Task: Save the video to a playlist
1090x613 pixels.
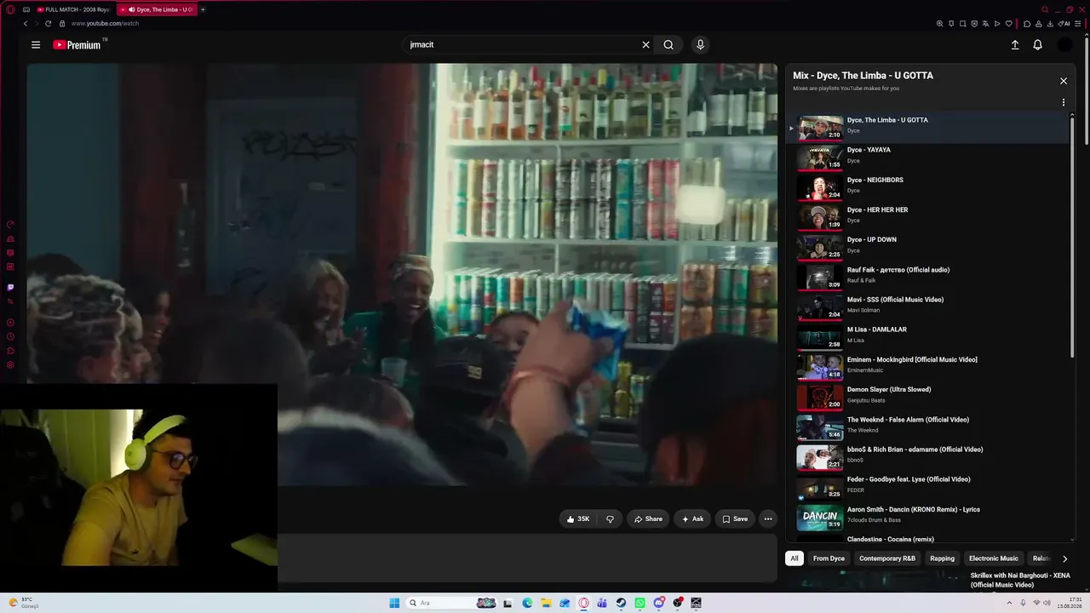Action: click(x=734, y=518)
